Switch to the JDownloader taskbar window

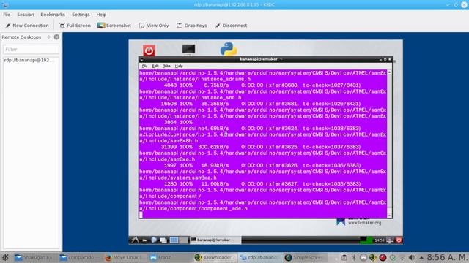pos(215,257)
